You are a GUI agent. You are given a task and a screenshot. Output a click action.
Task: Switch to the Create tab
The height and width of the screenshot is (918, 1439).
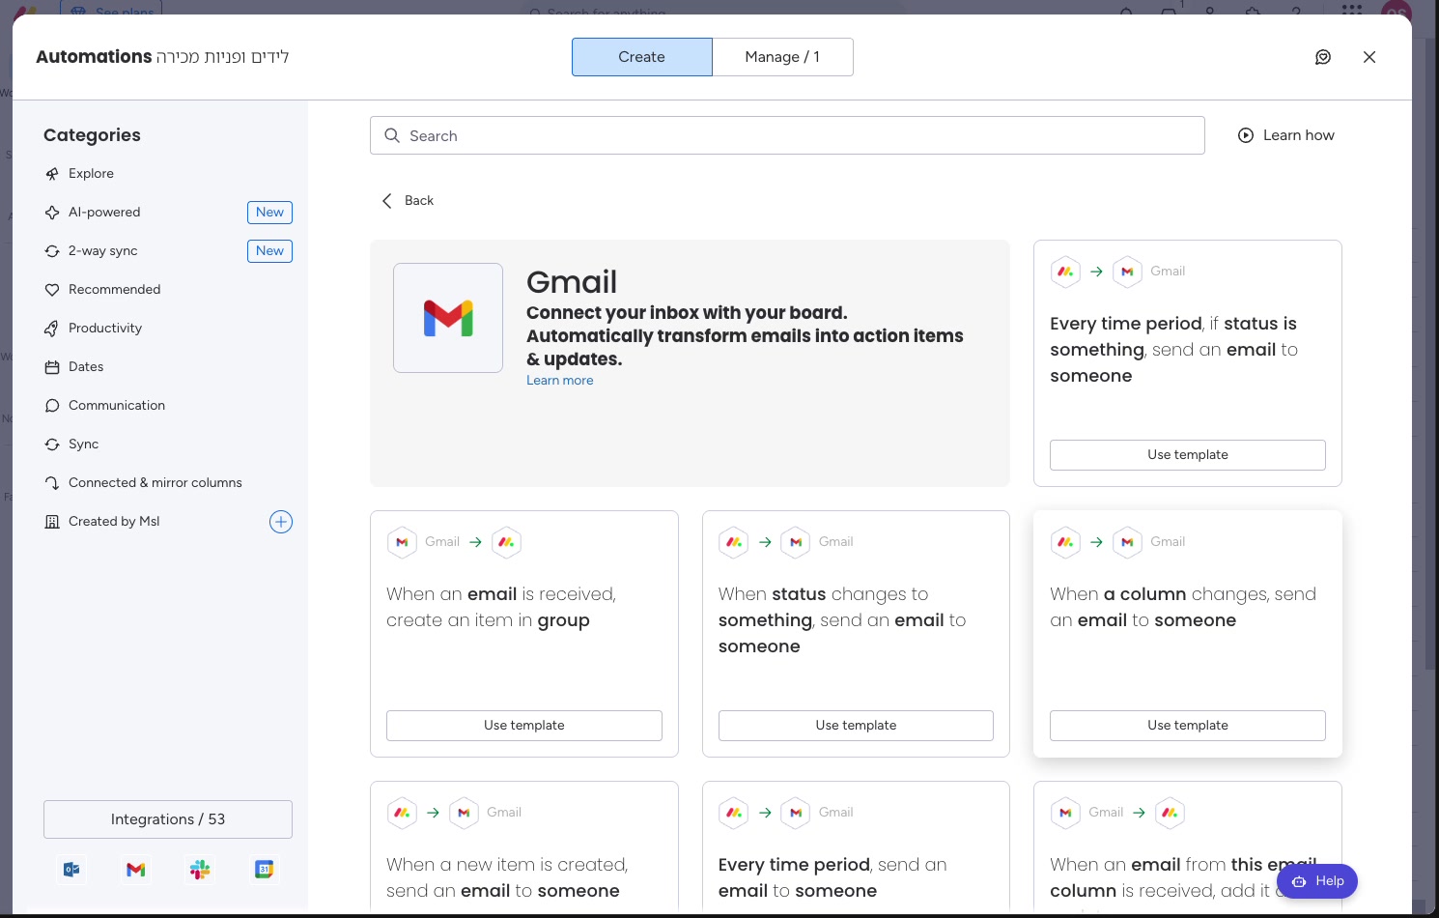tap(642, 57)
